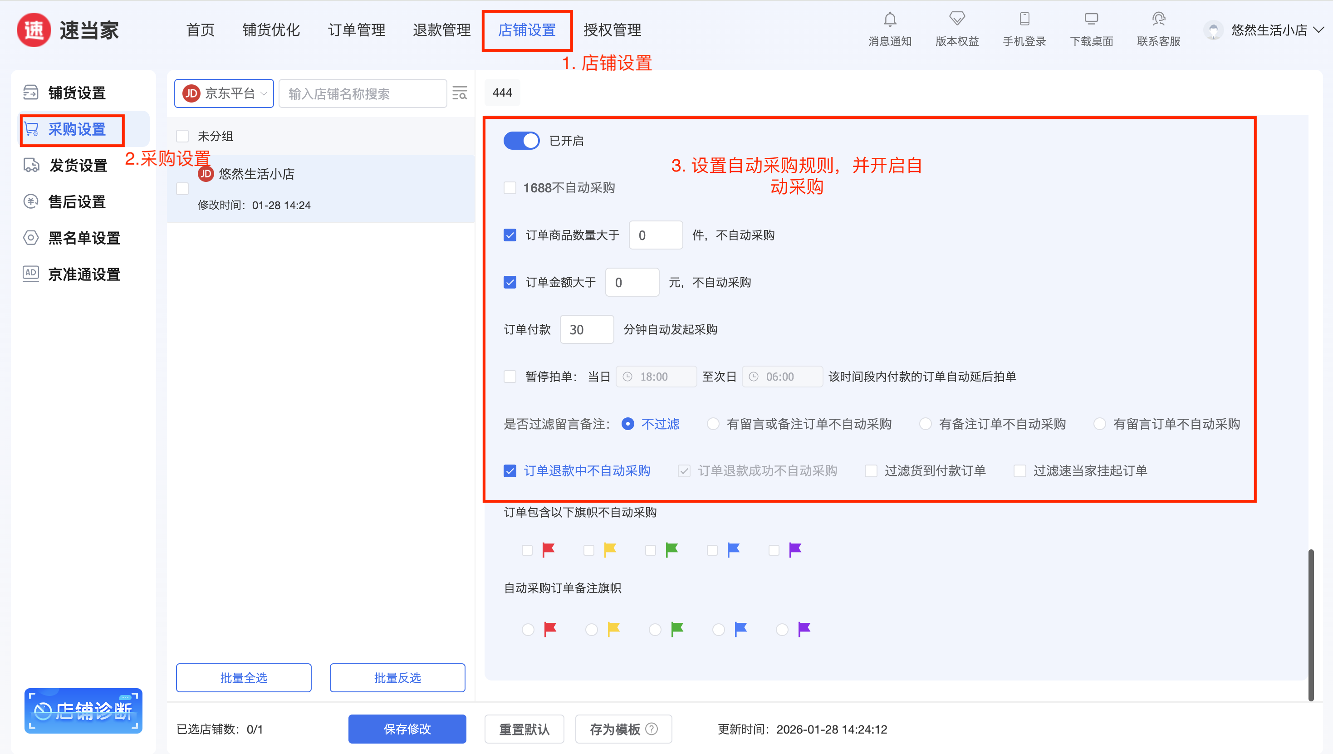Select 有备注订单不自动采购 radio option
The height and width of the screenshot is (754, 1333).
[926, 424]
